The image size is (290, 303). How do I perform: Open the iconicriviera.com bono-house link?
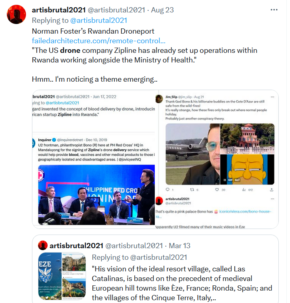click(x=245, y=212)
